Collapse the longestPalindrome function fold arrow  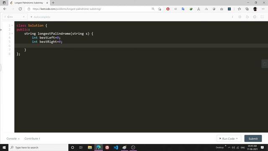tap(12, 34)
